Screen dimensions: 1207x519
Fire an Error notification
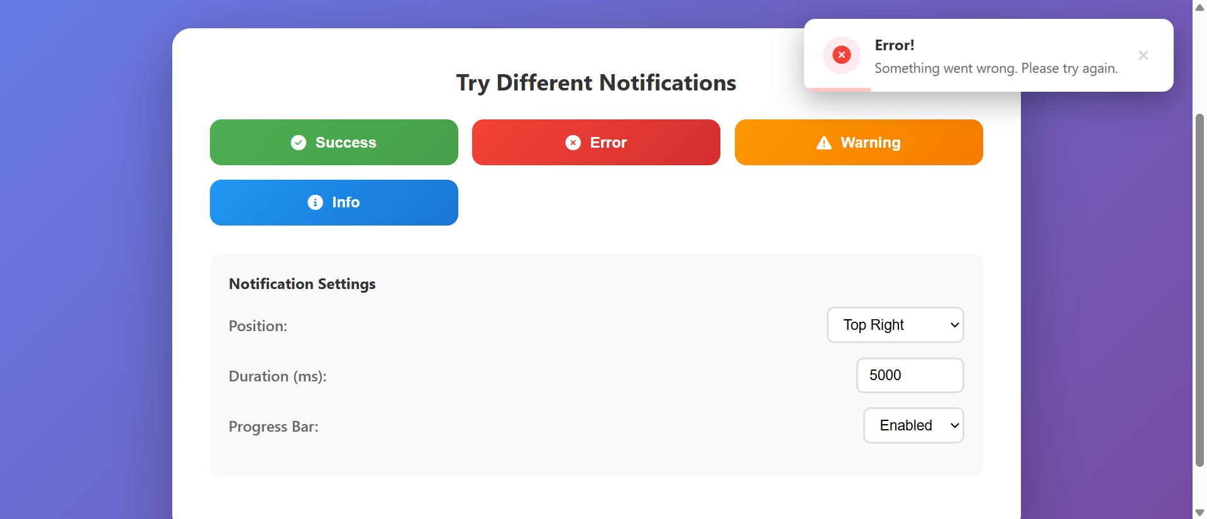coord(596,143)
